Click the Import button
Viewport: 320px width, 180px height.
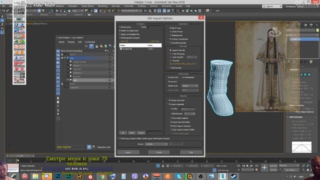[x=128, y=152]
